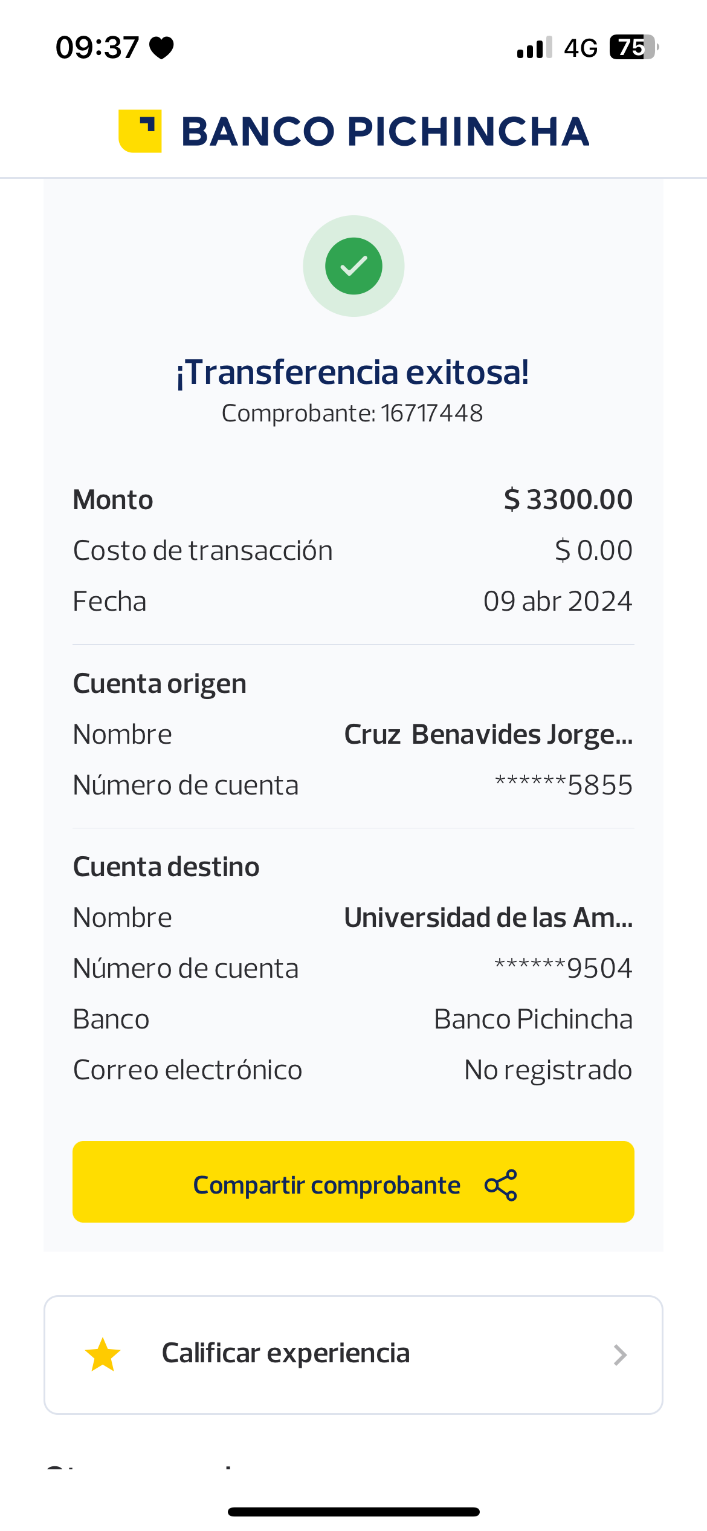
Task: Tap the battery indicator showing 75
Action: click(633, 47)
